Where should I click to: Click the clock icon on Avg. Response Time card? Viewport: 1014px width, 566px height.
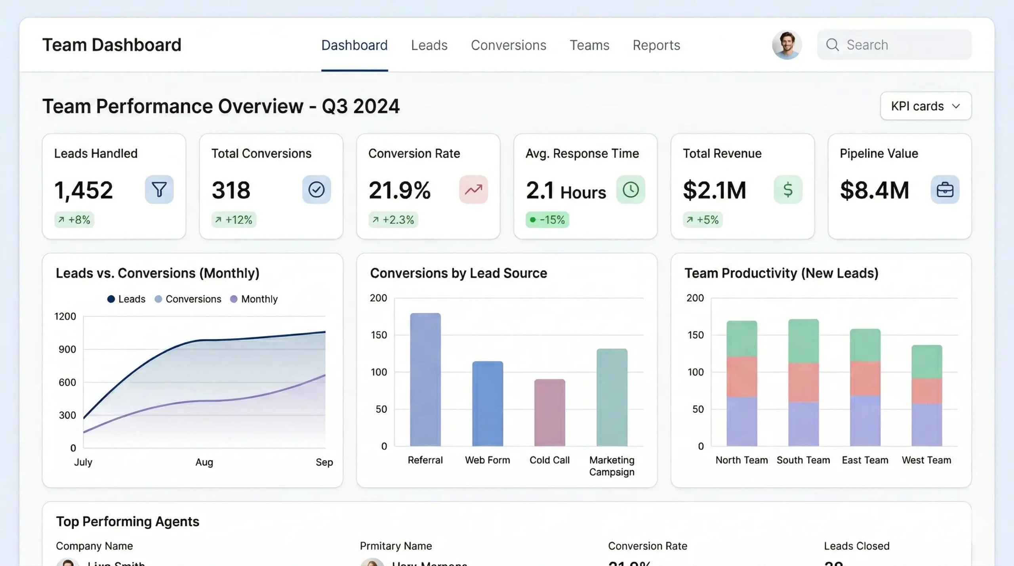pos(631,189)
